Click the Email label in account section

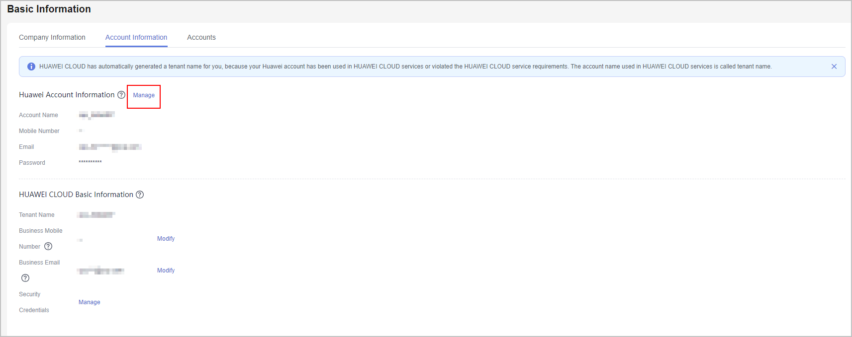click(x=26, y=147)
